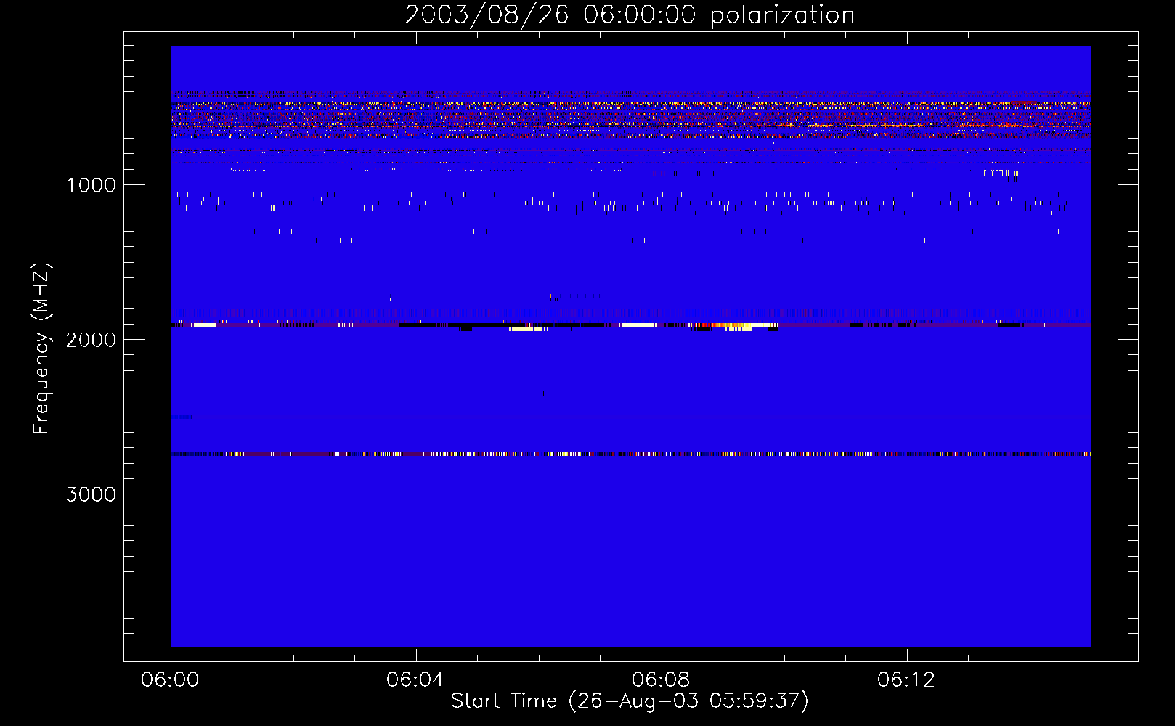Click the 2000 frequency tick label
1175x726 pixels.
(x=92, y=340)
